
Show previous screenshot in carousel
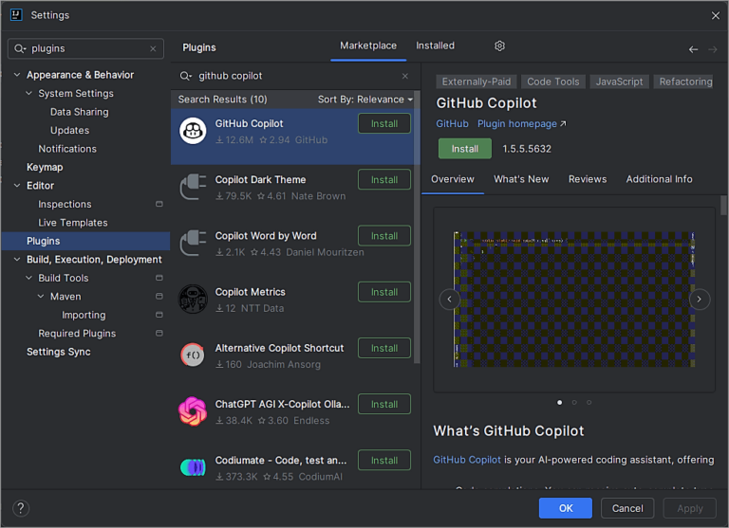(x=449, y=299)
